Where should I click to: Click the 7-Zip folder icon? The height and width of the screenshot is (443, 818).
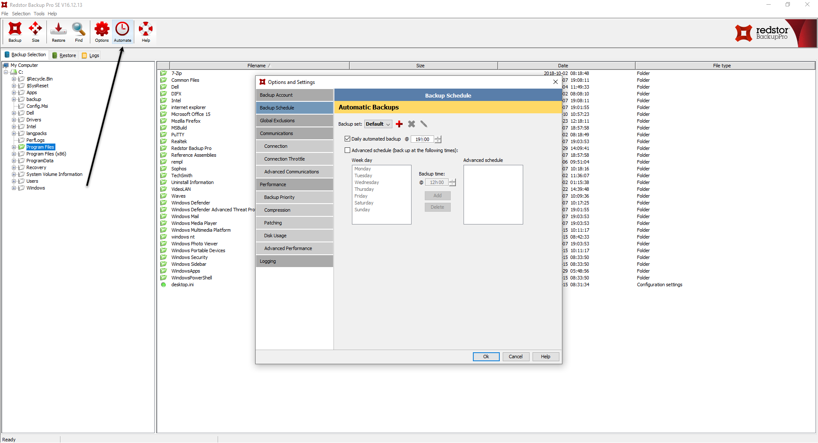point(164,73)
